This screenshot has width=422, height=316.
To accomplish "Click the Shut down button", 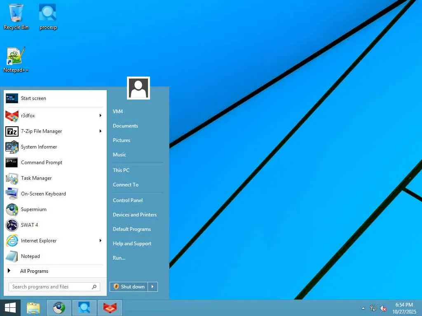I will 129,287.
